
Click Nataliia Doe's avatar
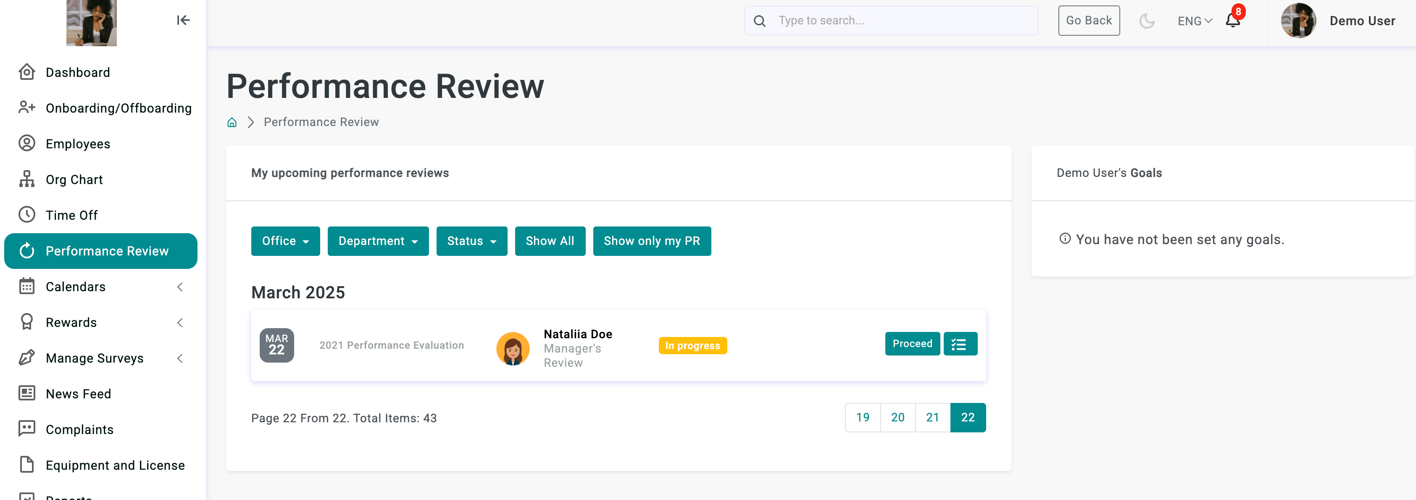pyautogui.click(x=512, y=348)
